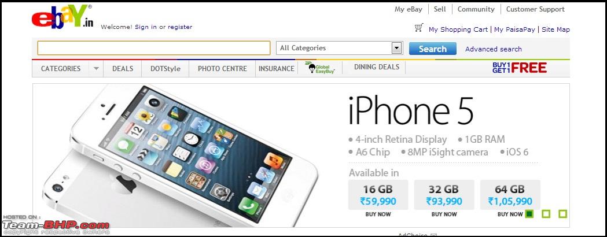The width and height of the screenshot is (607, 237).
Task: Select the first green carousel indicator
Action: click(x=529, y=214)
